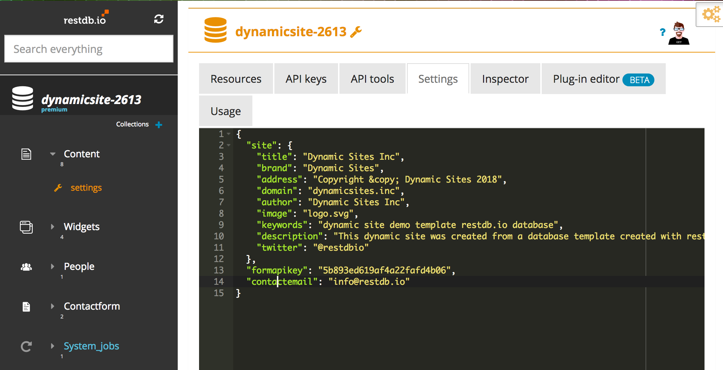Screen dimensions: 723x370
Task: Click the "brand" key on line 4
Action: 274,168
